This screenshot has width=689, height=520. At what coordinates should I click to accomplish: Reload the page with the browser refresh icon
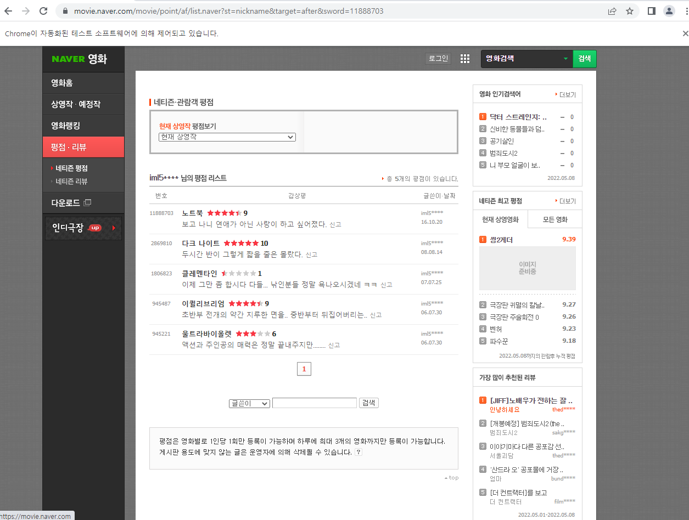pyautogui.click(x=43, y=11)
